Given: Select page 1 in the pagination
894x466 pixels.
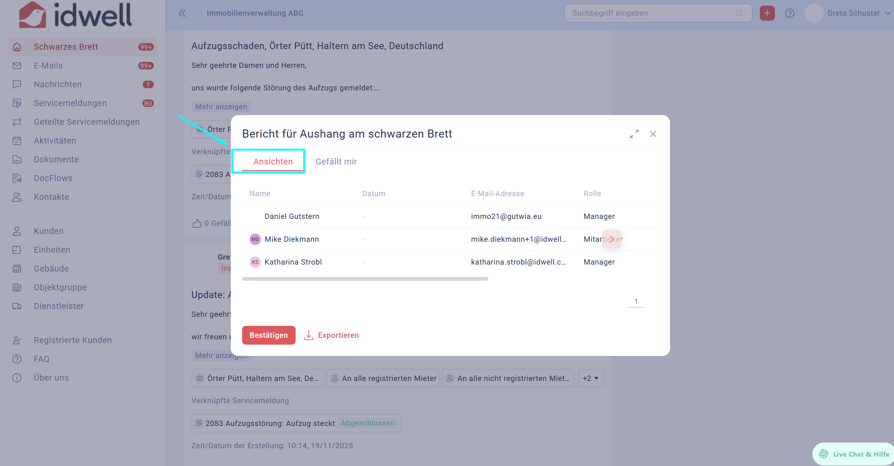Looking at the screenshot, I should click(636, 301).
